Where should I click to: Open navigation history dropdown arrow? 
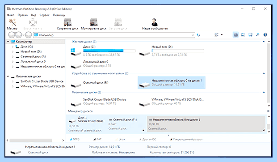pyautogui.click(x=23, y=35)
